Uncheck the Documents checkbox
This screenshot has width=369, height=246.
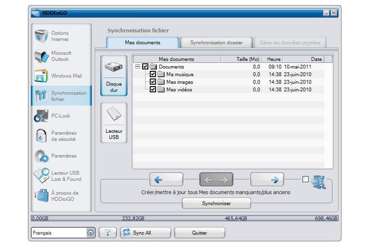[145, 66]
